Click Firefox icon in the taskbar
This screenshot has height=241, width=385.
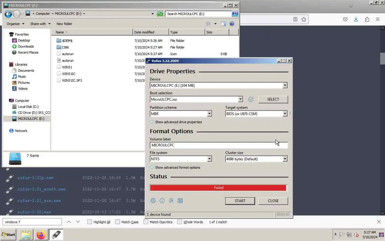coord(41,235)
